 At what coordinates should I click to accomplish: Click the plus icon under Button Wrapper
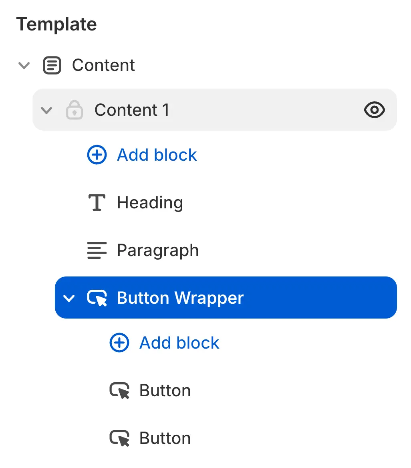(119, 343)
